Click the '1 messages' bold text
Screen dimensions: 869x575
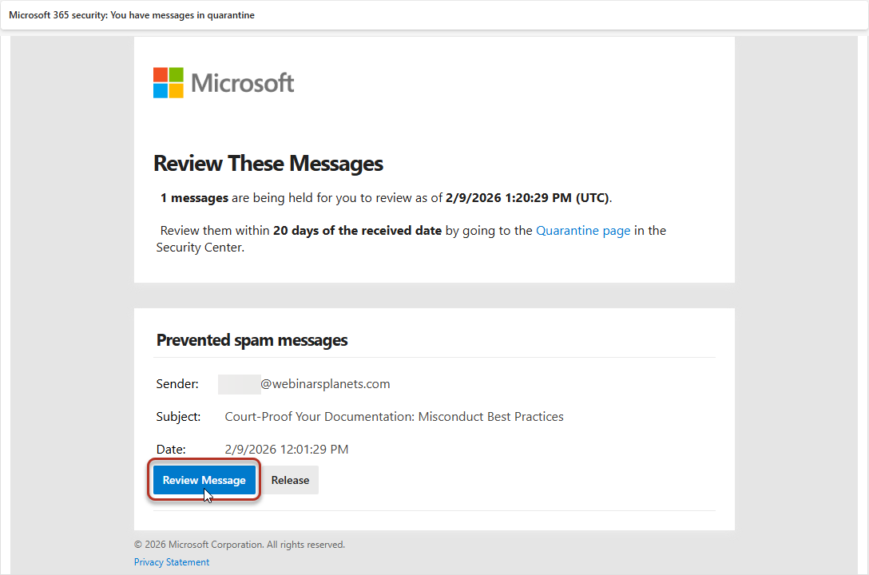pos(195,198)
